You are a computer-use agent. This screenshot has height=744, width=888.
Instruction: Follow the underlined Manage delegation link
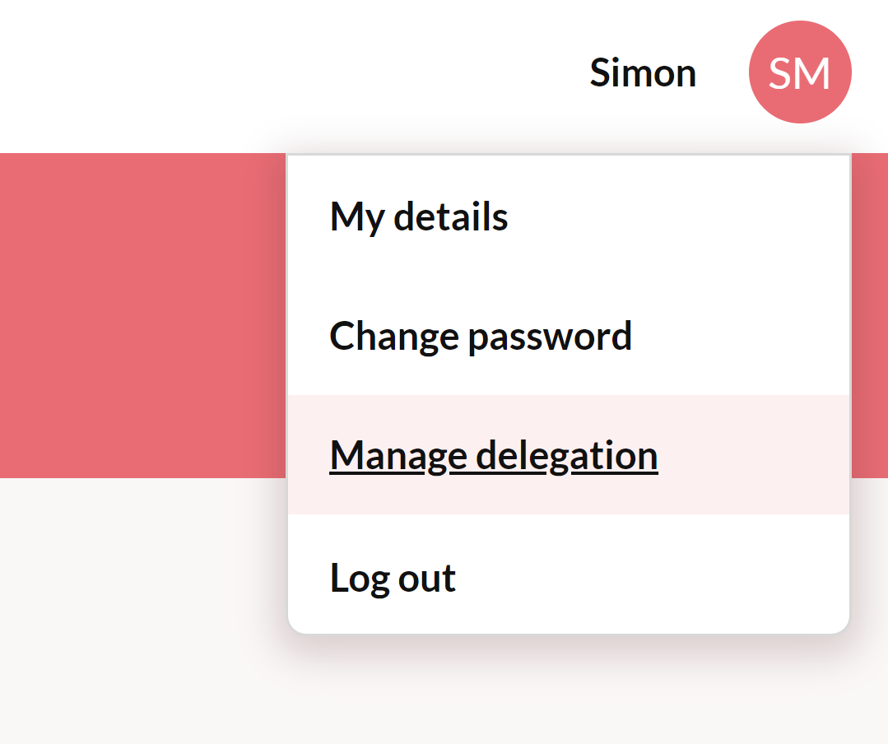tap(494, 456)
